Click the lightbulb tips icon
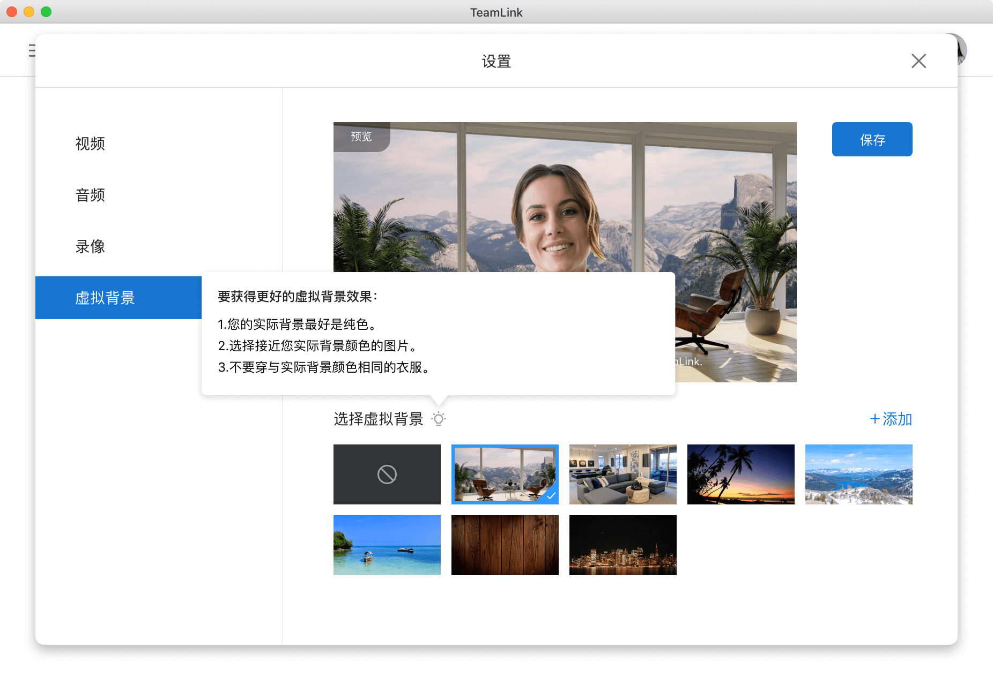Viewport: 993px width, 679px height. pyautogui.click(x=439, y=419)
